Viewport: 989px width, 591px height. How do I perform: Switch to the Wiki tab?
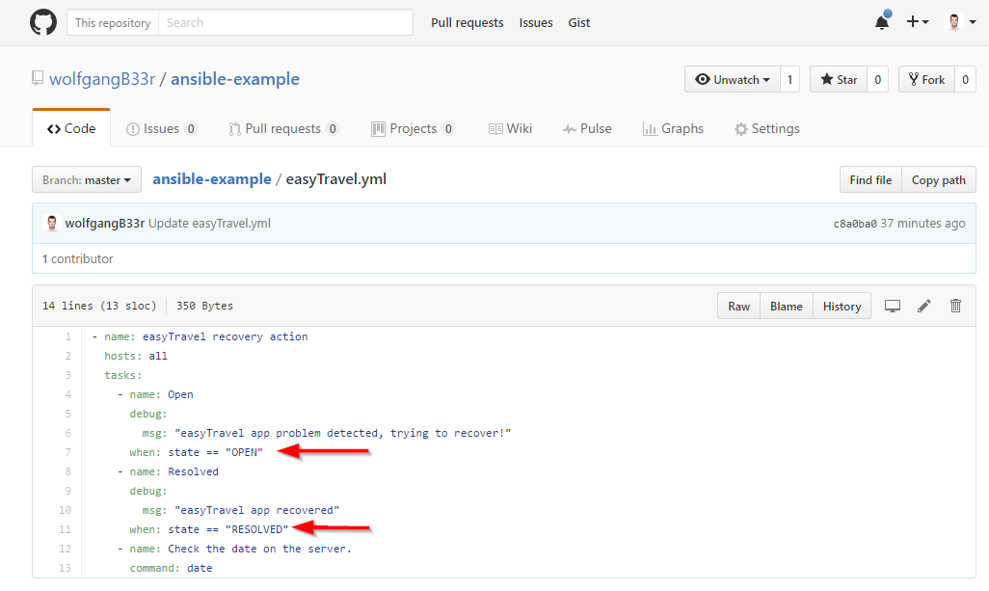pos(510,128)
